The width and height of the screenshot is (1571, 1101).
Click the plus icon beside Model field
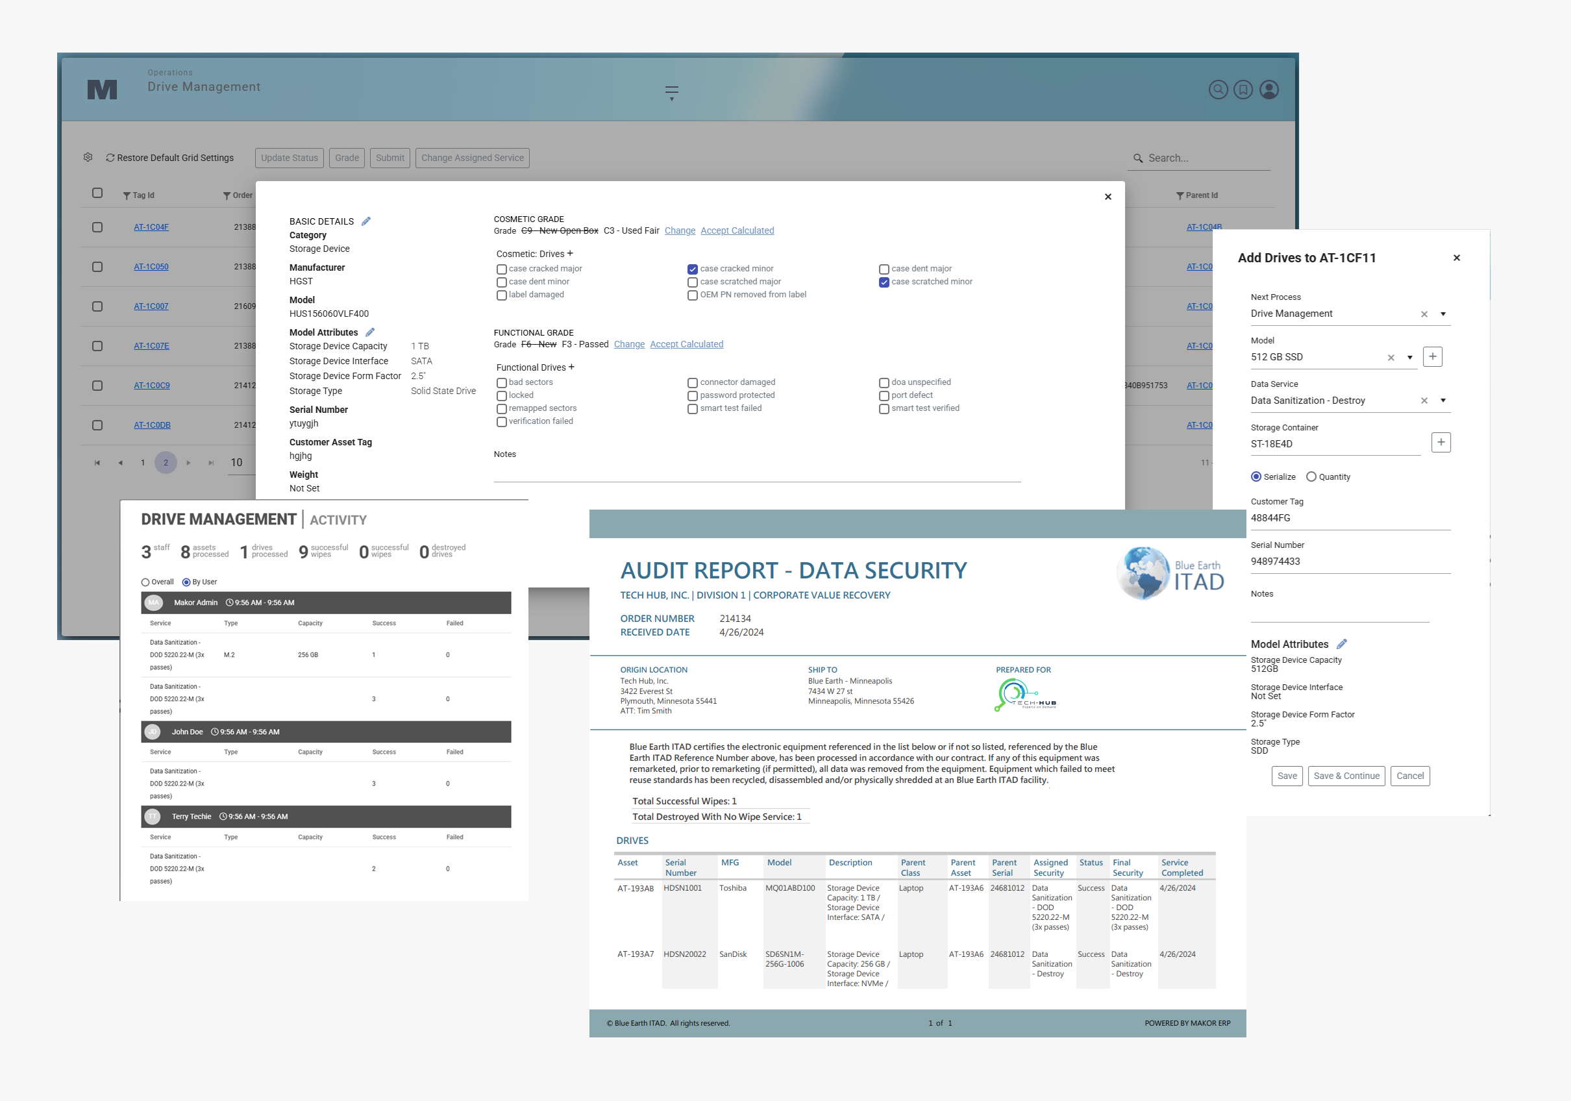coord(1432,356)
